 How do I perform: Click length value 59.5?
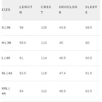[23, 43]
